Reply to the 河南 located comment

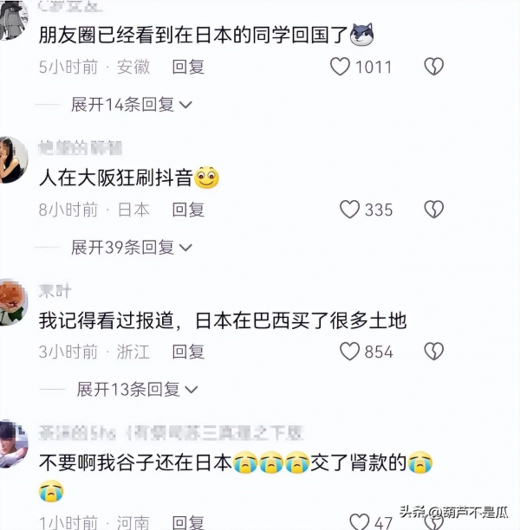pos(188,522)
